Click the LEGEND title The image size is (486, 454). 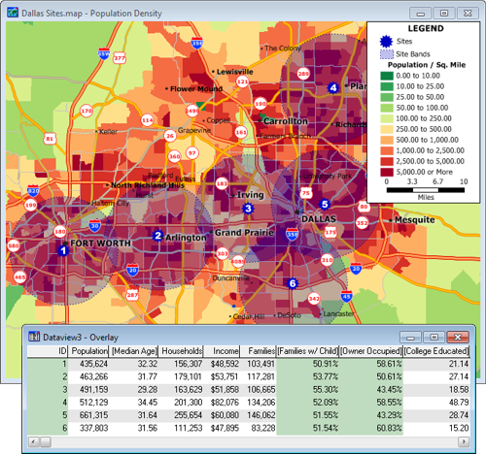point(426,28)
